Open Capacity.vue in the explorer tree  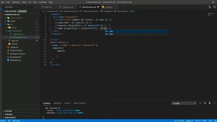(x=18, y=34)
